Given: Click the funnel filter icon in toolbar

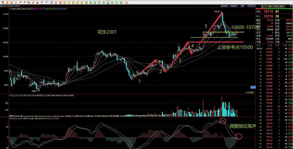Looking at the screenshot, I should (x=42, y=2).
